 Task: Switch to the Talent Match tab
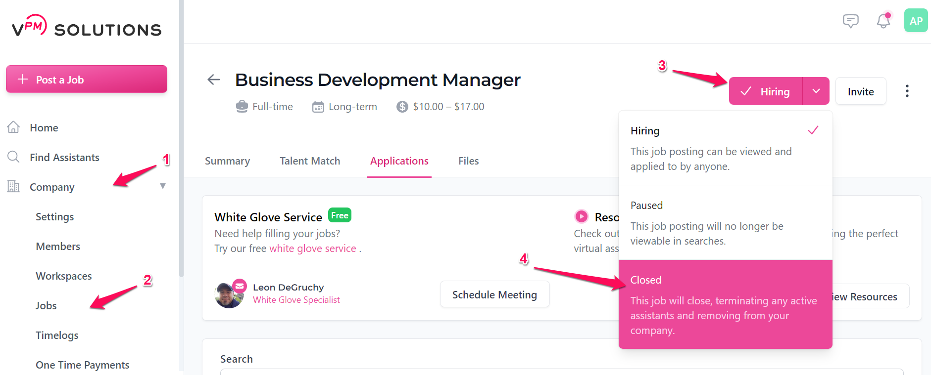click(310, 161)
